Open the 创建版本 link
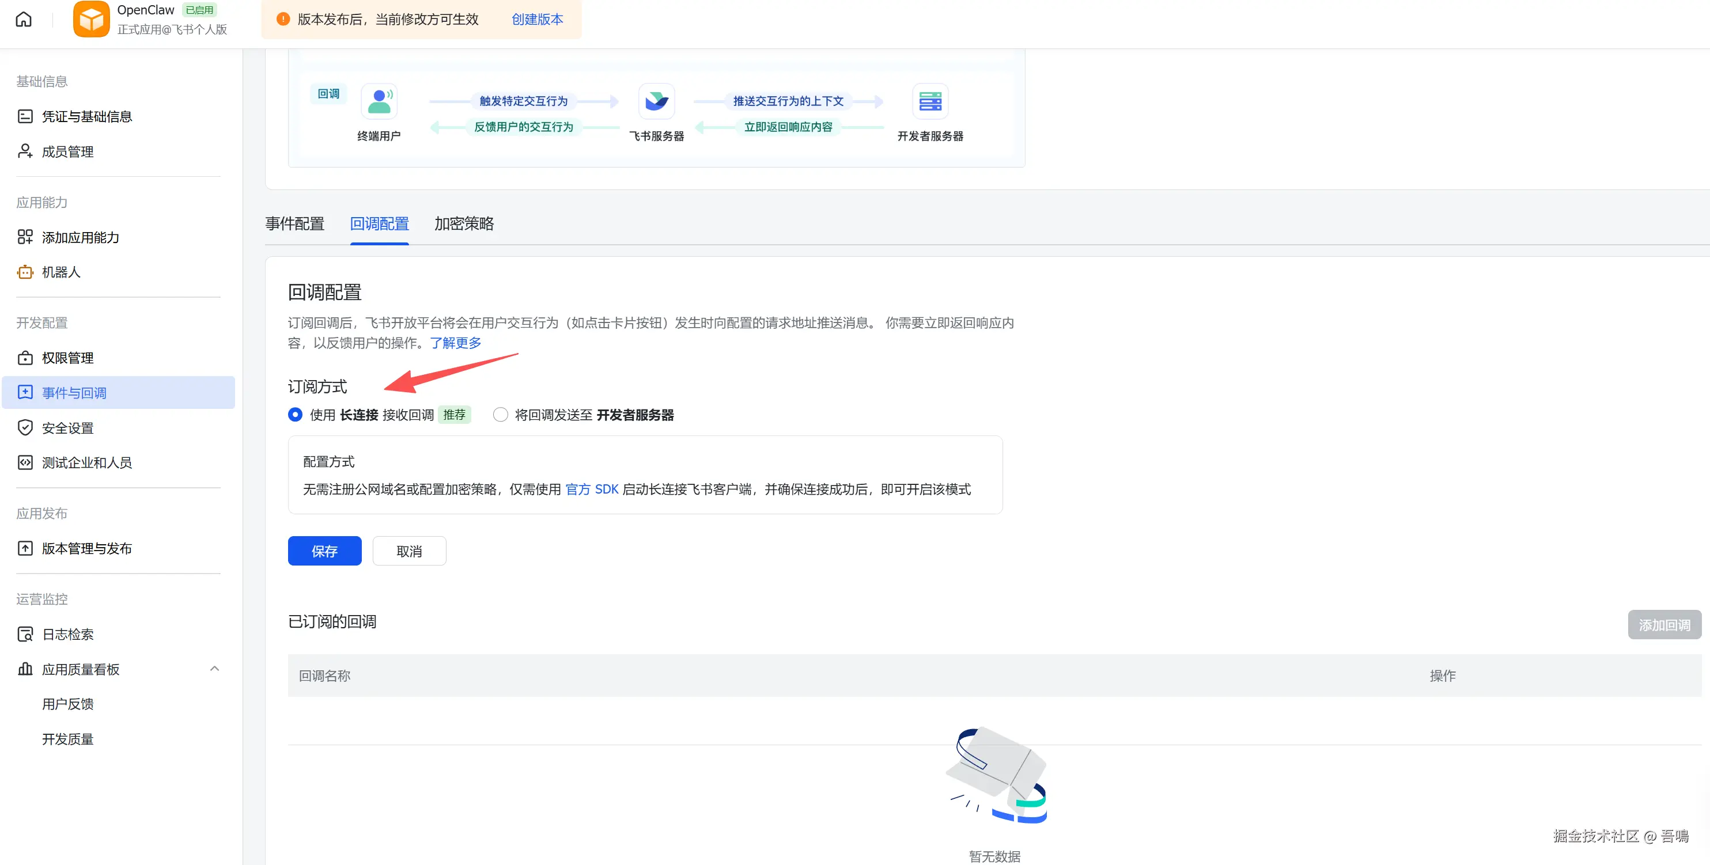This screenshot has height=865, width=1710. (x=537, y=19)
